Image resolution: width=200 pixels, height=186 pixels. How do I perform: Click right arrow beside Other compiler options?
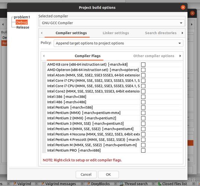(180, 56)
